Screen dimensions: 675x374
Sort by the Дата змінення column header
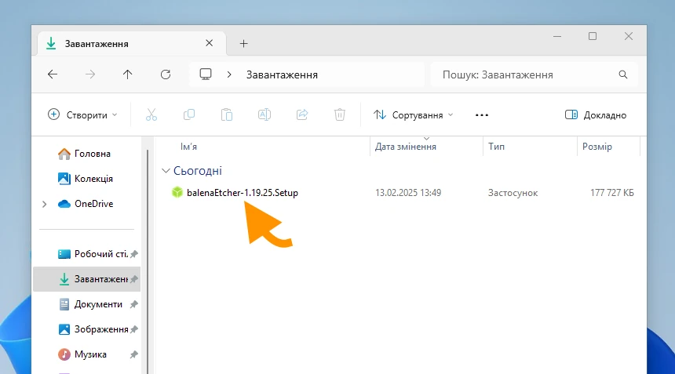406,147
